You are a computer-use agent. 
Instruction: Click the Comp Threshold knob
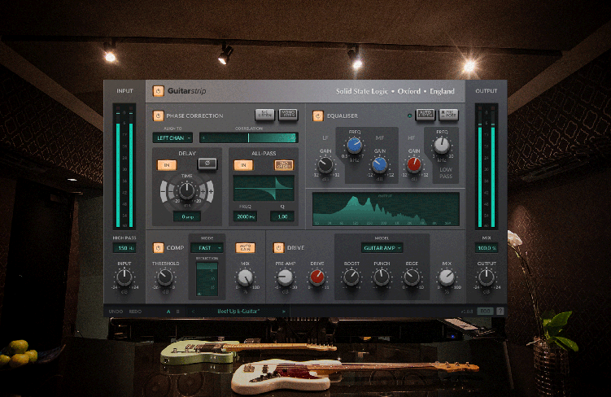click(165, 277)
